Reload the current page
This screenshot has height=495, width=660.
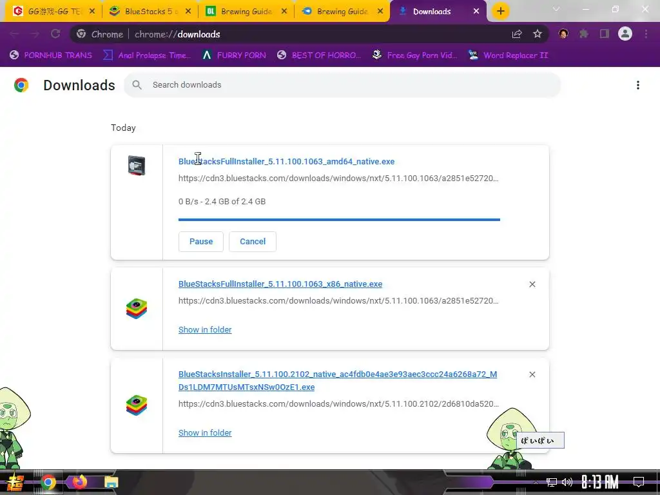point(55,34)
